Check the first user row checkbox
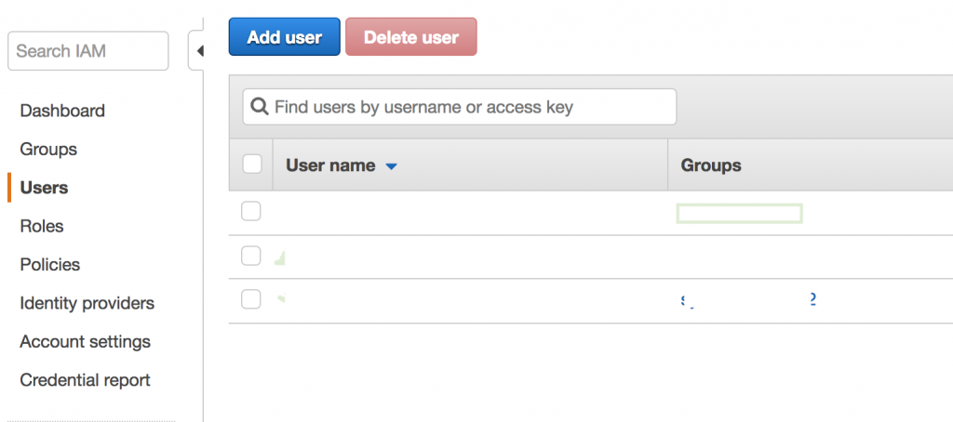 [251, 211]
